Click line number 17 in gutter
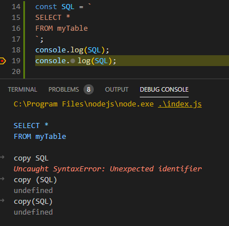 16,39
